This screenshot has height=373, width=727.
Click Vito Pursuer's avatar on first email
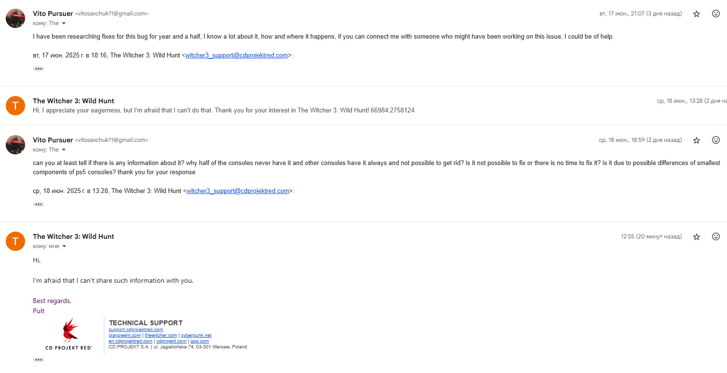[15, 18]
